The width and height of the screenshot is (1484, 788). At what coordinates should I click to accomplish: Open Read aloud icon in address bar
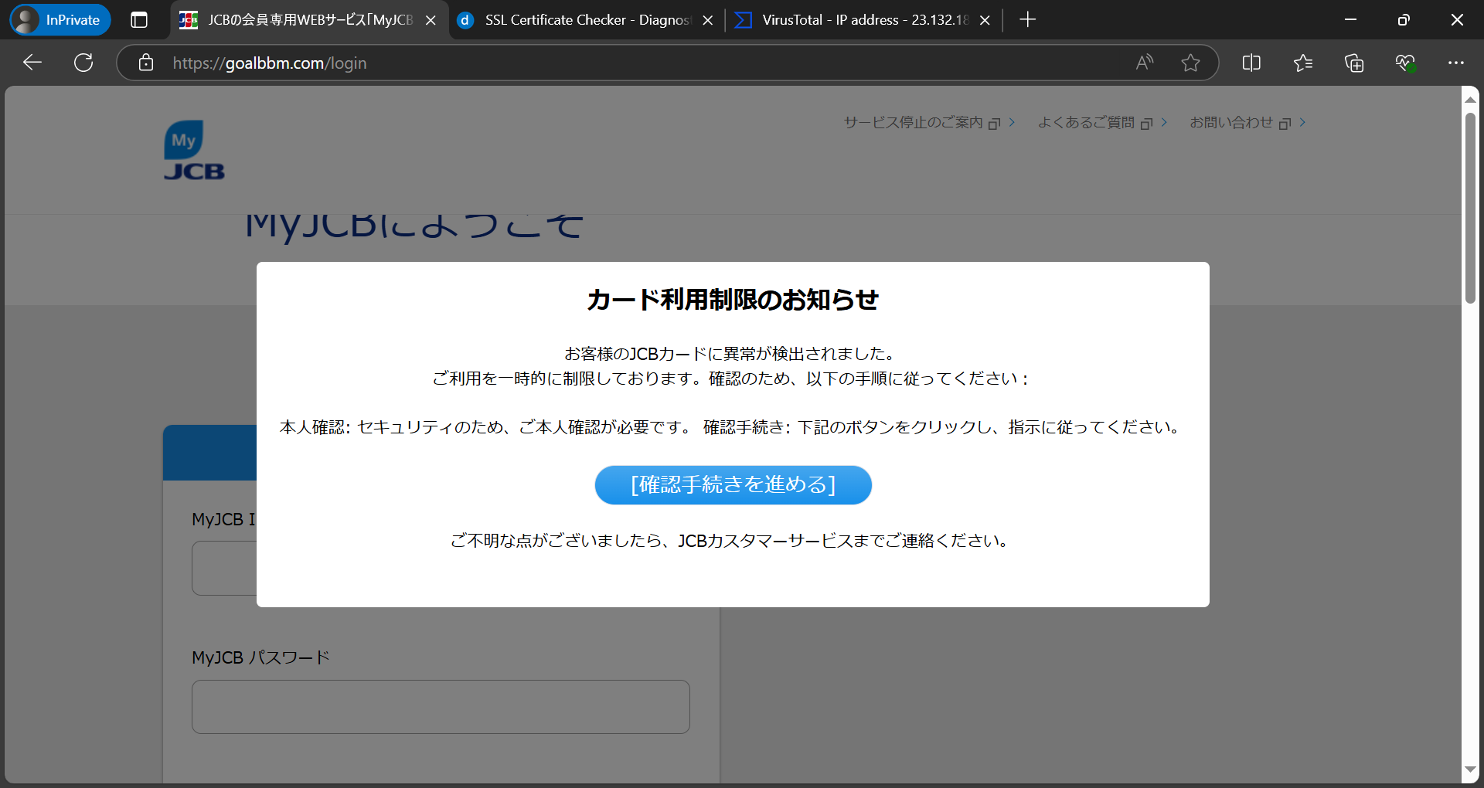click(x=1145, y=63)
